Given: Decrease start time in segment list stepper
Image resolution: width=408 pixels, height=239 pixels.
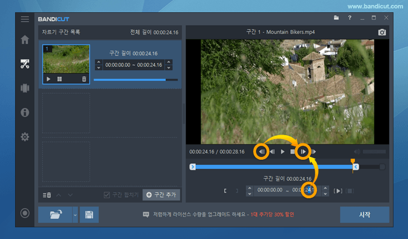Looking at the screenshot, I should pos(98,68).
